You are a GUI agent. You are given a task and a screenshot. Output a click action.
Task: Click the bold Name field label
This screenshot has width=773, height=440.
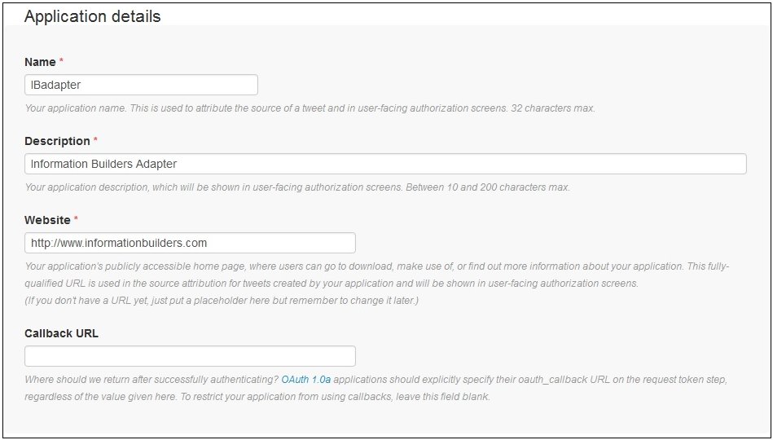click(40, 62)
